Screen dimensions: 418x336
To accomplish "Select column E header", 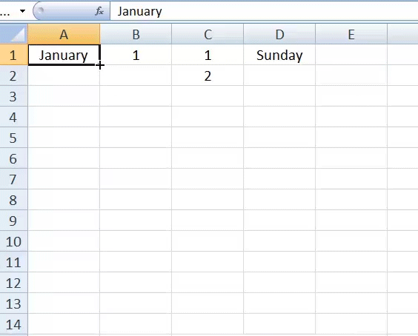I will coord(351,34).
